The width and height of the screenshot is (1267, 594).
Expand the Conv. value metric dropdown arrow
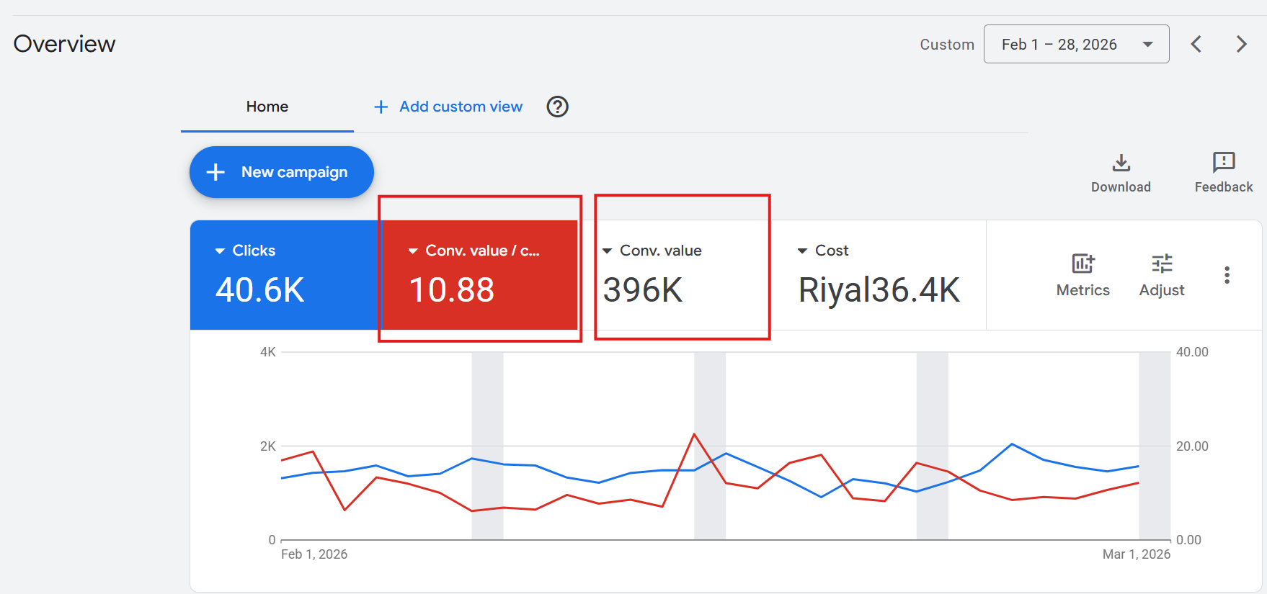607,251
